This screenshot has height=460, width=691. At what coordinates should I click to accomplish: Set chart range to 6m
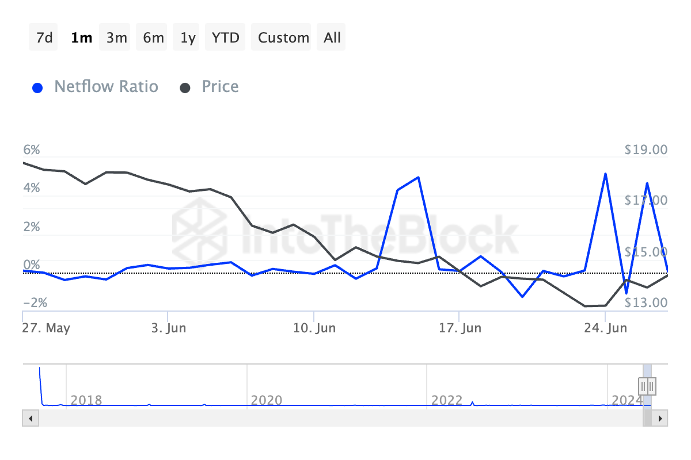coord(153,38)
